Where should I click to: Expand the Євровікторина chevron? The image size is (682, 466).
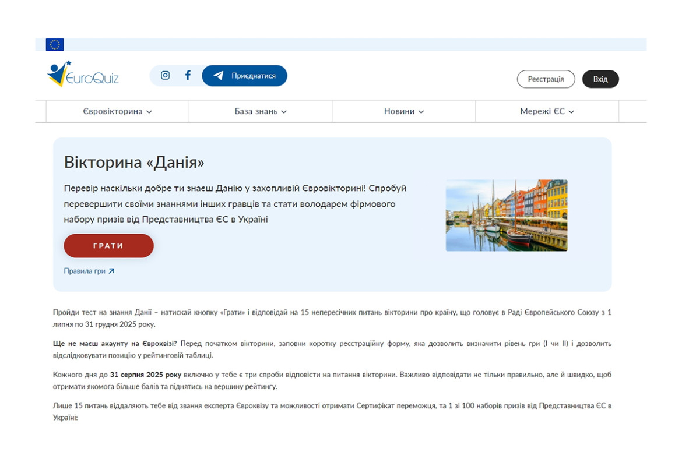pyautogui.click(x=149, y=112)
